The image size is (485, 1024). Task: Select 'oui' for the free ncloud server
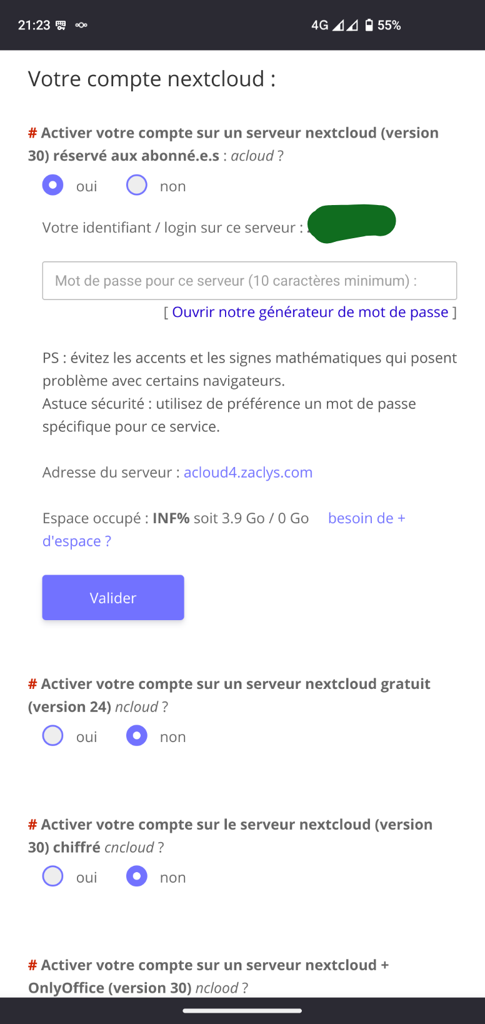coord(53,736)
